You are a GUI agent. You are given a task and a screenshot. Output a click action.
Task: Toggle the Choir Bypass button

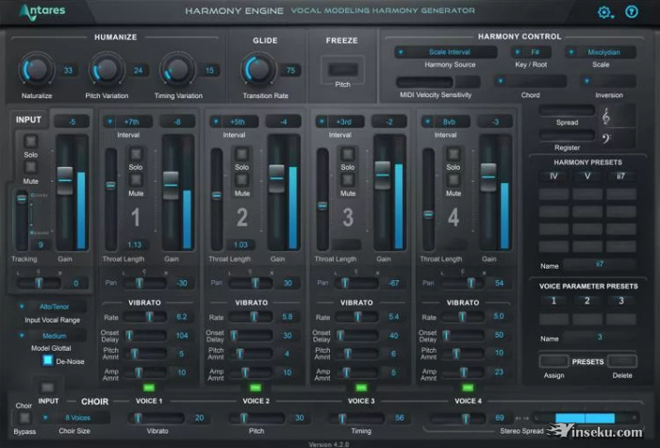pos(24,416)
